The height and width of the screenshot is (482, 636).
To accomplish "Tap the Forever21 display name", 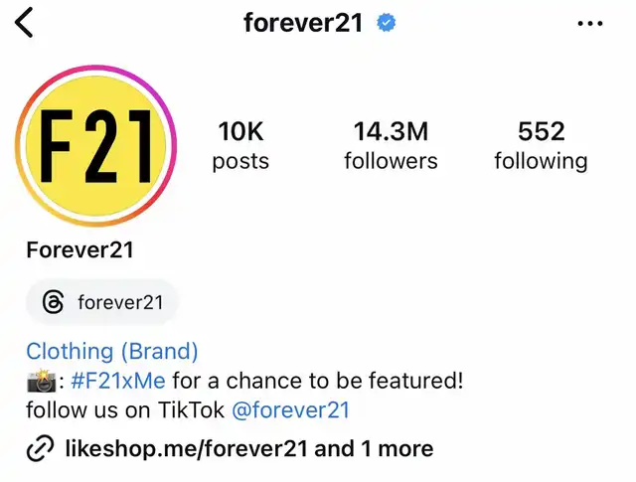I will point(79,249).
